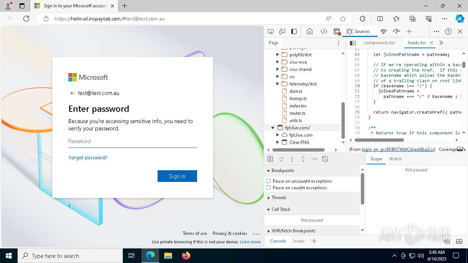Screen dimensions: 468x263
Task: Open the Forgot password? link
Action: pos(88,158)
